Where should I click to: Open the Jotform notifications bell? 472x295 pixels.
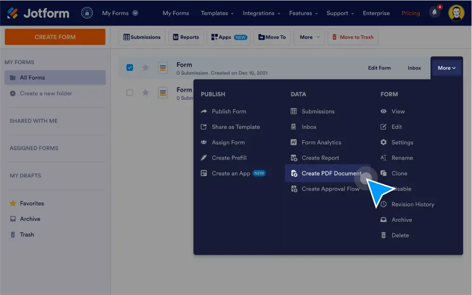434,13
